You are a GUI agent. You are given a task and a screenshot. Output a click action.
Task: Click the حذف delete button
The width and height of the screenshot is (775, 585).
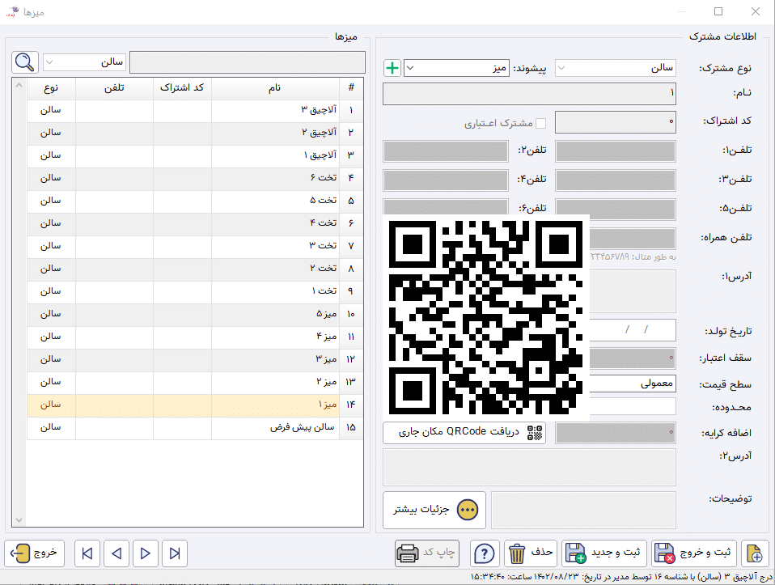click(531, 553)
